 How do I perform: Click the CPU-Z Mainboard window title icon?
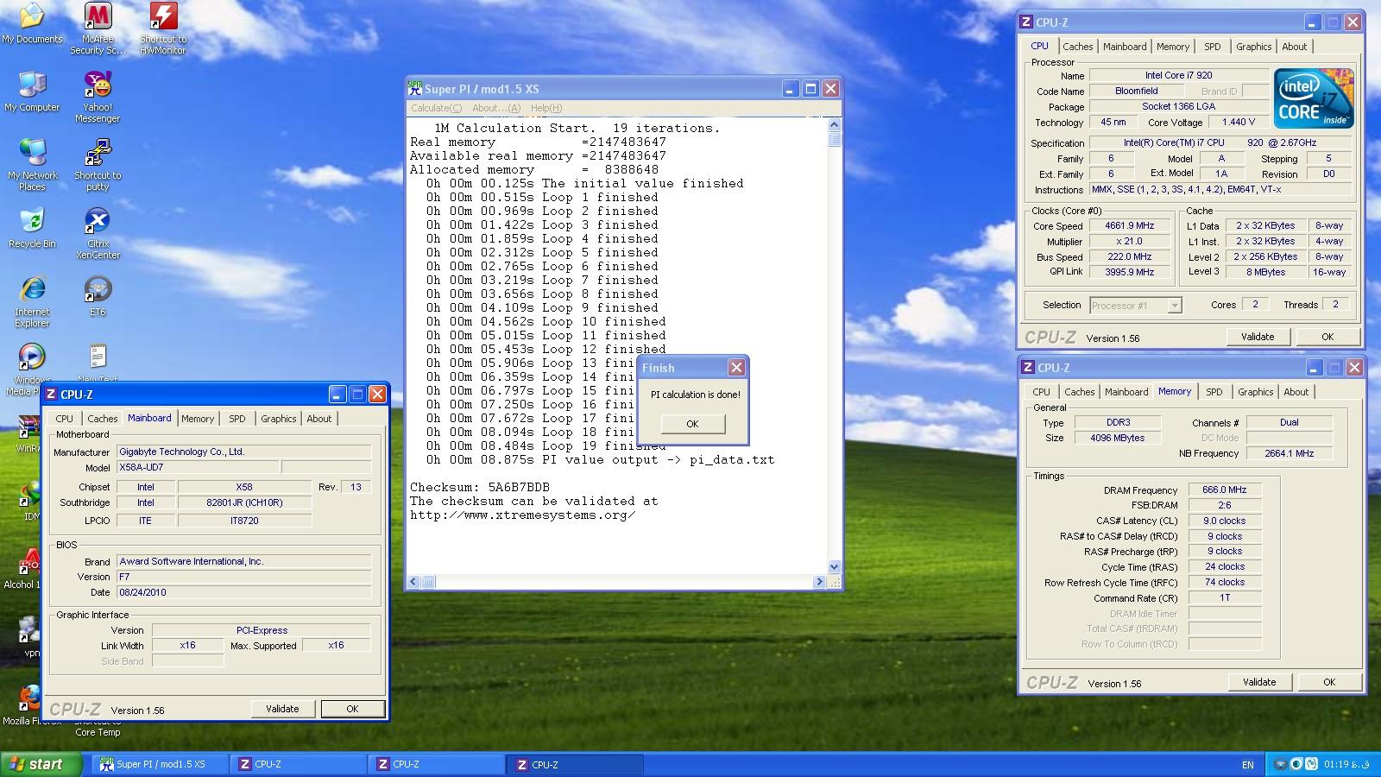51,395
